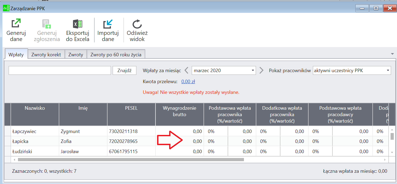This screenshot has height=184, width=397.
Task: Click the vertical scrollbar down arrow
Action: [x=392, y=152]
